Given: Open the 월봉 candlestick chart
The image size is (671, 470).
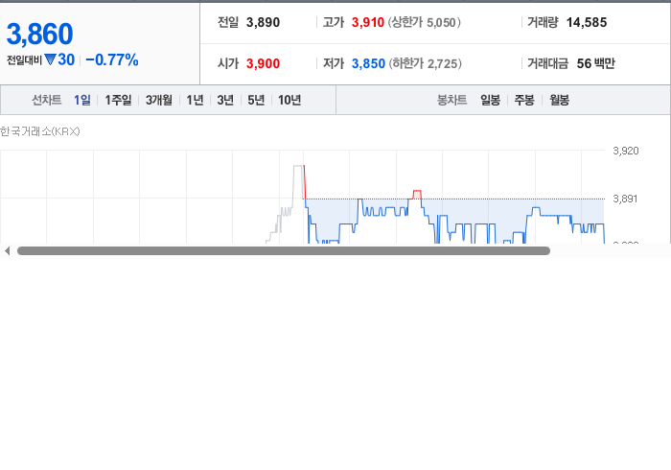Looking at the screenshot, I should coord(559,100).
